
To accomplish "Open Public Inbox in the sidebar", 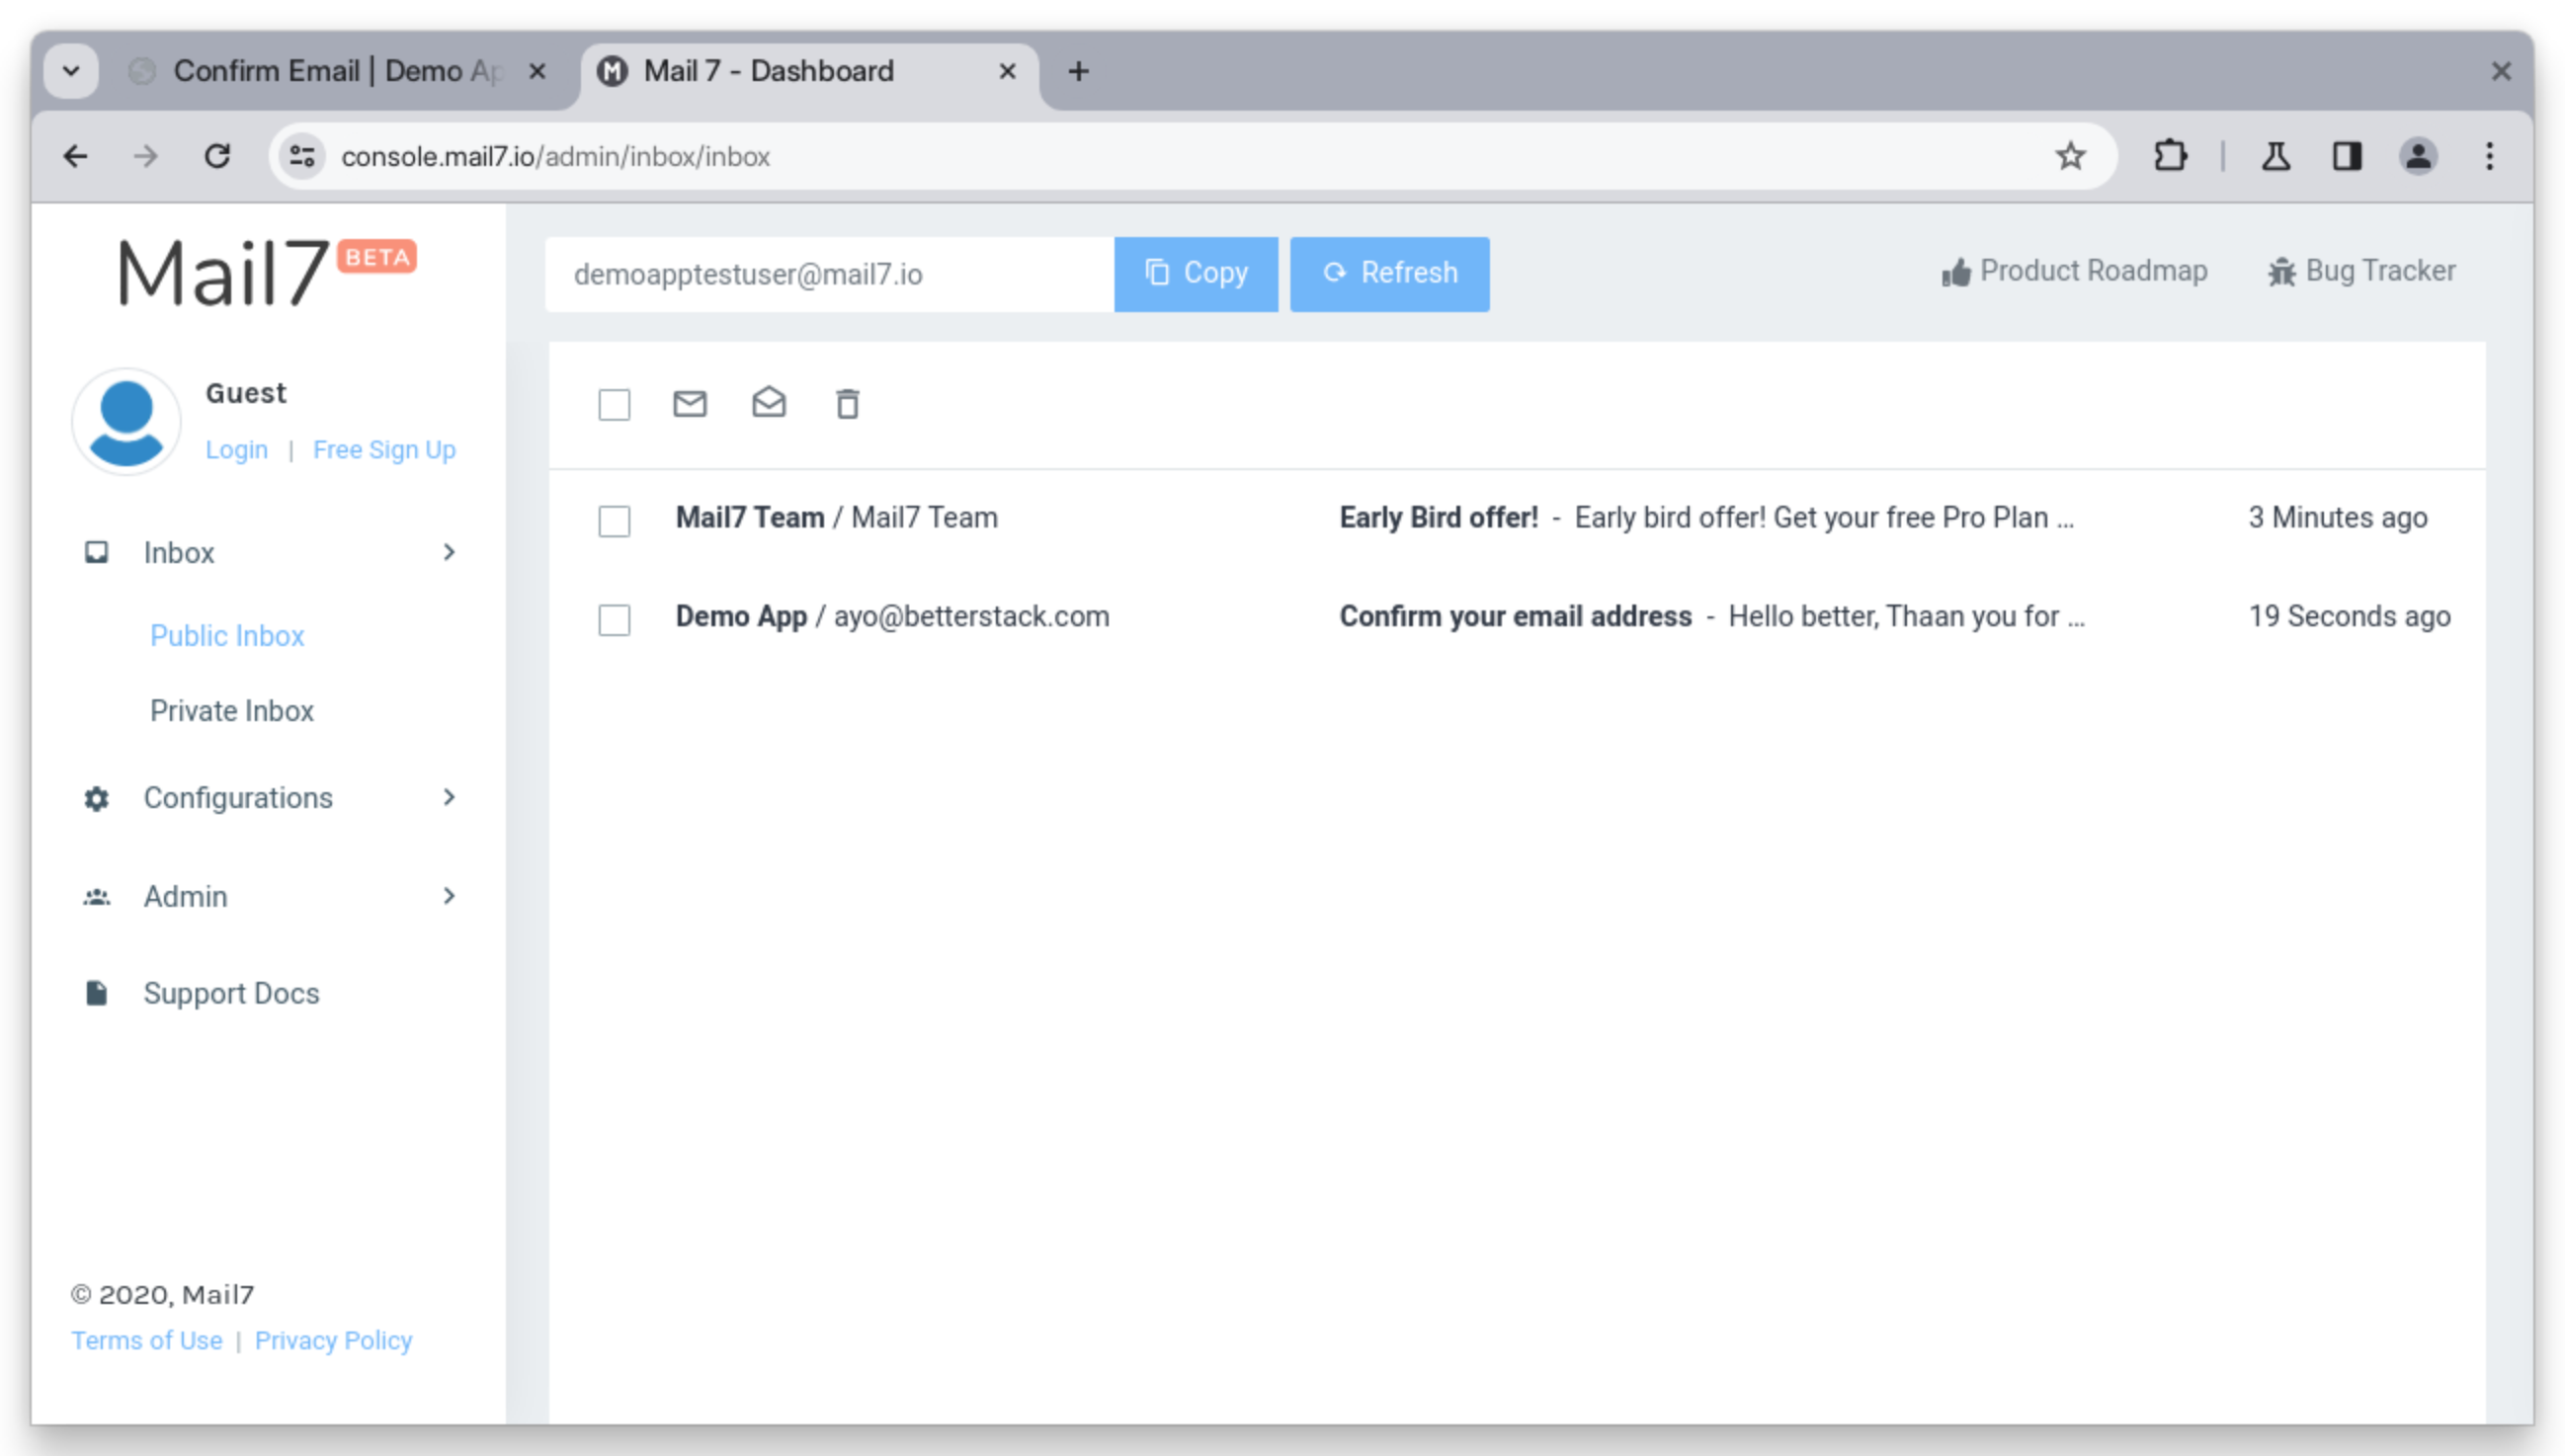I will [227, 635].
